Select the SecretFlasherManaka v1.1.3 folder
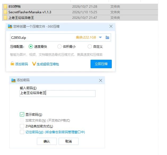Image resolution: width=167 pixels, height=155 pixels. 80,12
